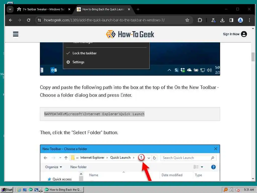Toggle the browser side panel
The height and width of the screenshot is (193, 257).
coord(231,20)
